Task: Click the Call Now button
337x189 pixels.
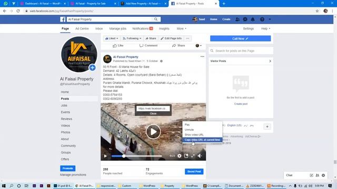Action: (x=240, y=38)
